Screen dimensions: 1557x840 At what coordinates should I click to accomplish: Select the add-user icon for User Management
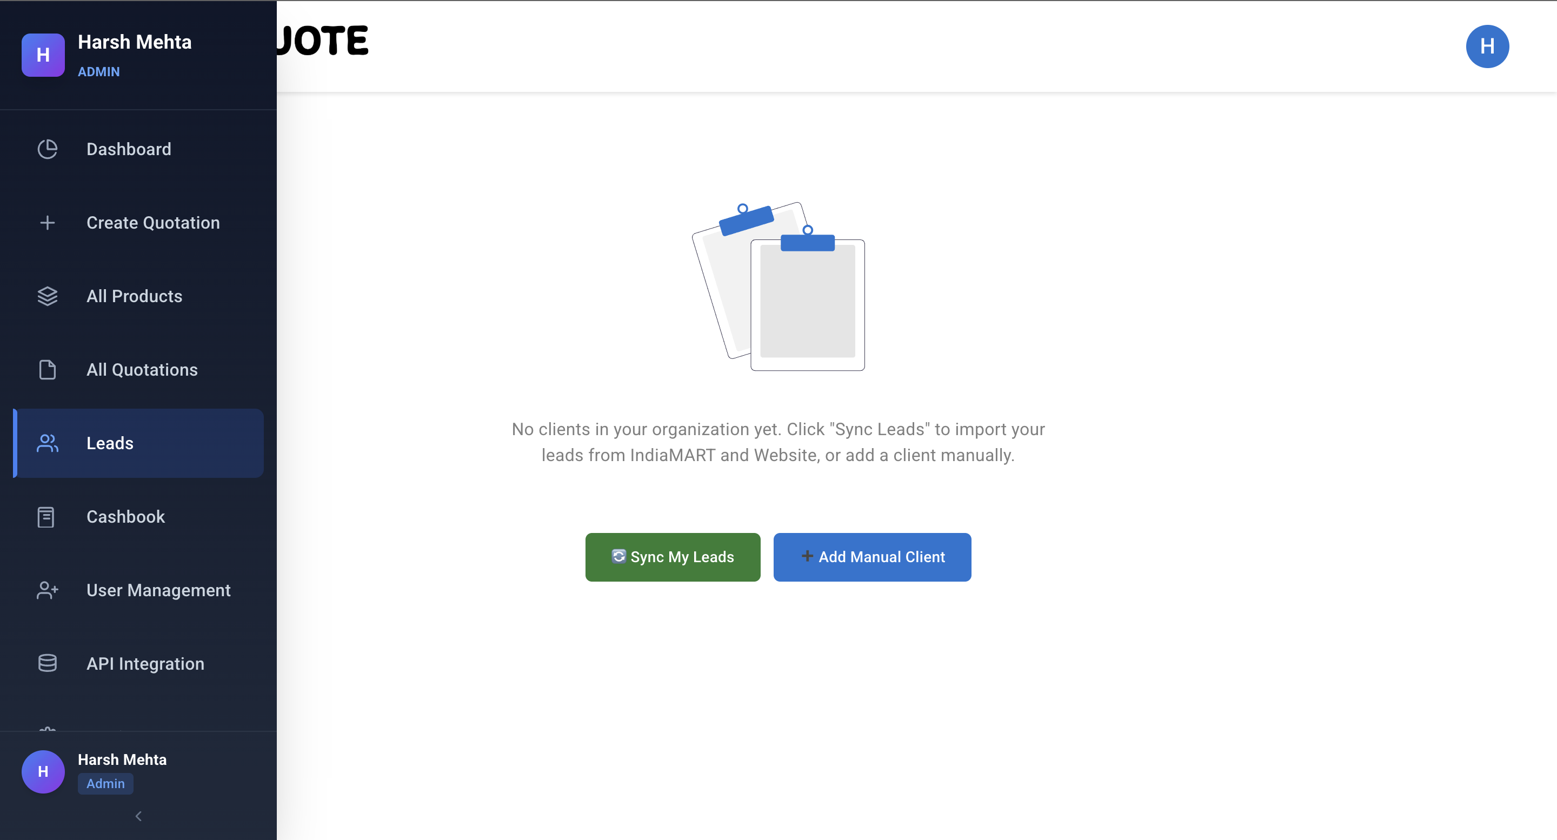pos(47,590)
